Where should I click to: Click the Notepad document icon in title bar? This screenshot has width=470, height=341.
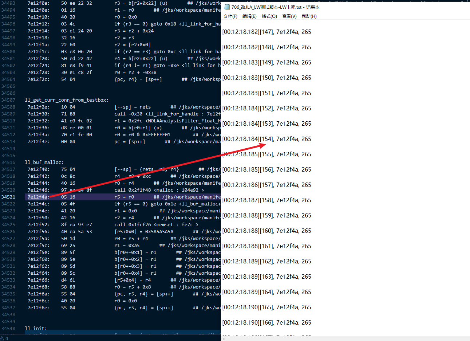click(x=227, y=7)
